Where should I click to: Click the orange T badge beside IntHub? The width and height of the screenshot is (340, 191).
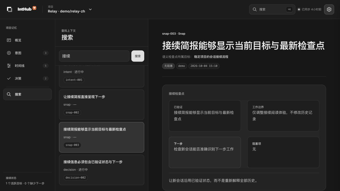34,8
